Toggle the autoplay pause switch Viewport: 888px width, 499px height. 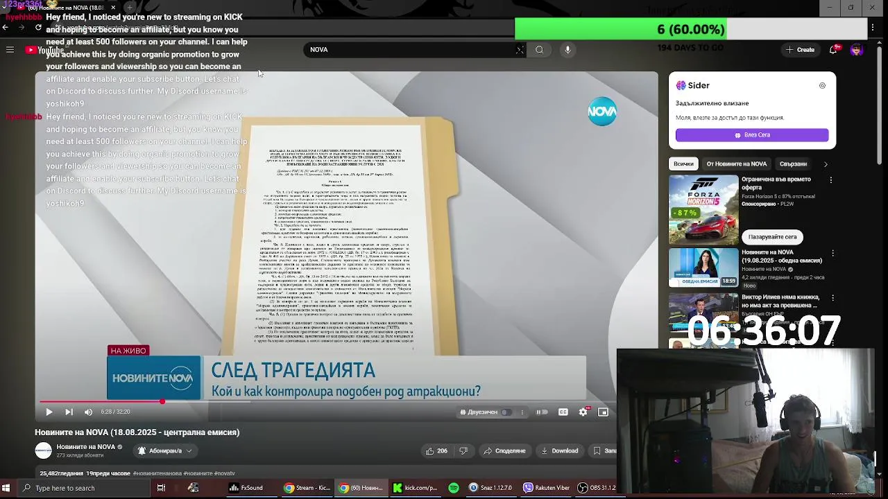[542, 412]
